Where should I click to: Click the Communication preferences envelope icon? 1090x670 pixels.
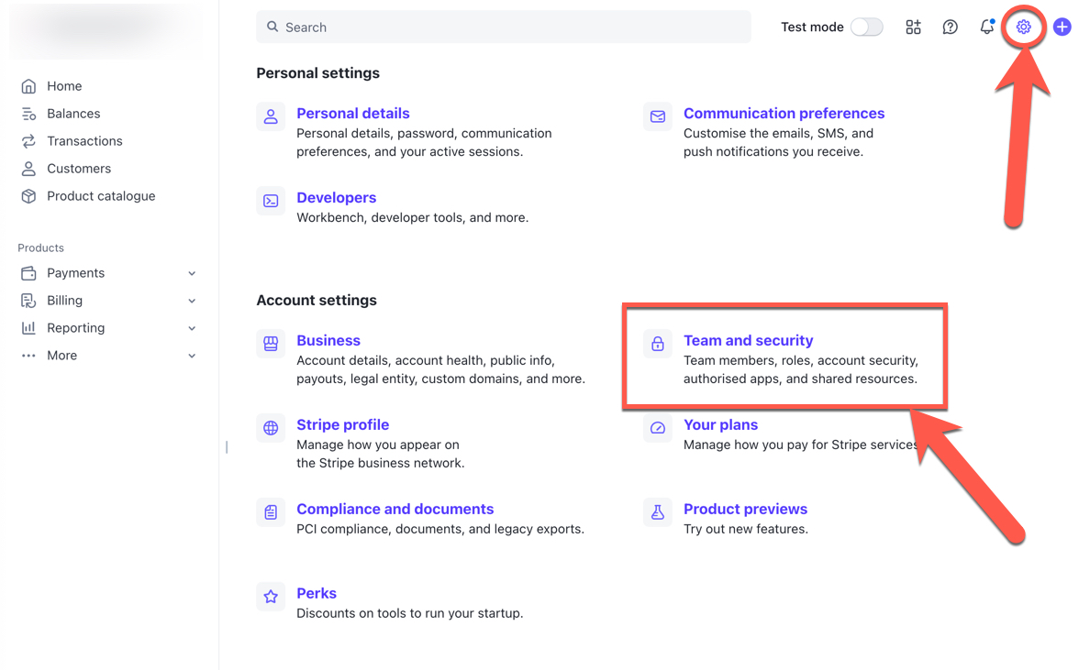tap(658, 116)
